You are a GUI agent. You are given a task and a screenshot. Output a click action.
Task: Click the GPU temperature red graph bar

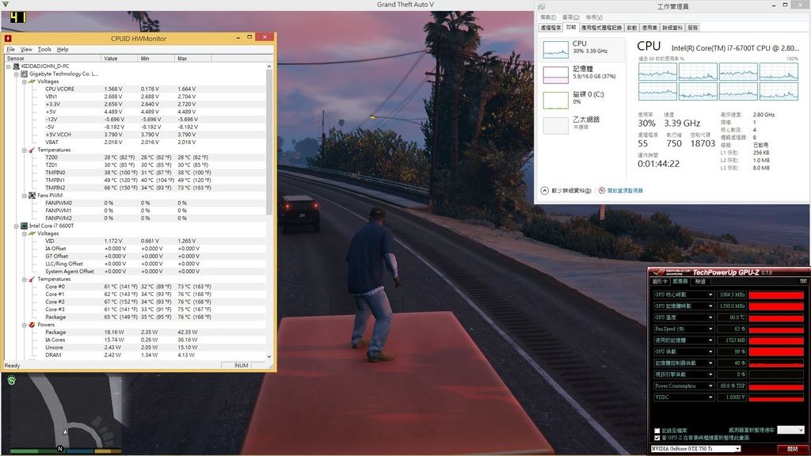(776, 317)
